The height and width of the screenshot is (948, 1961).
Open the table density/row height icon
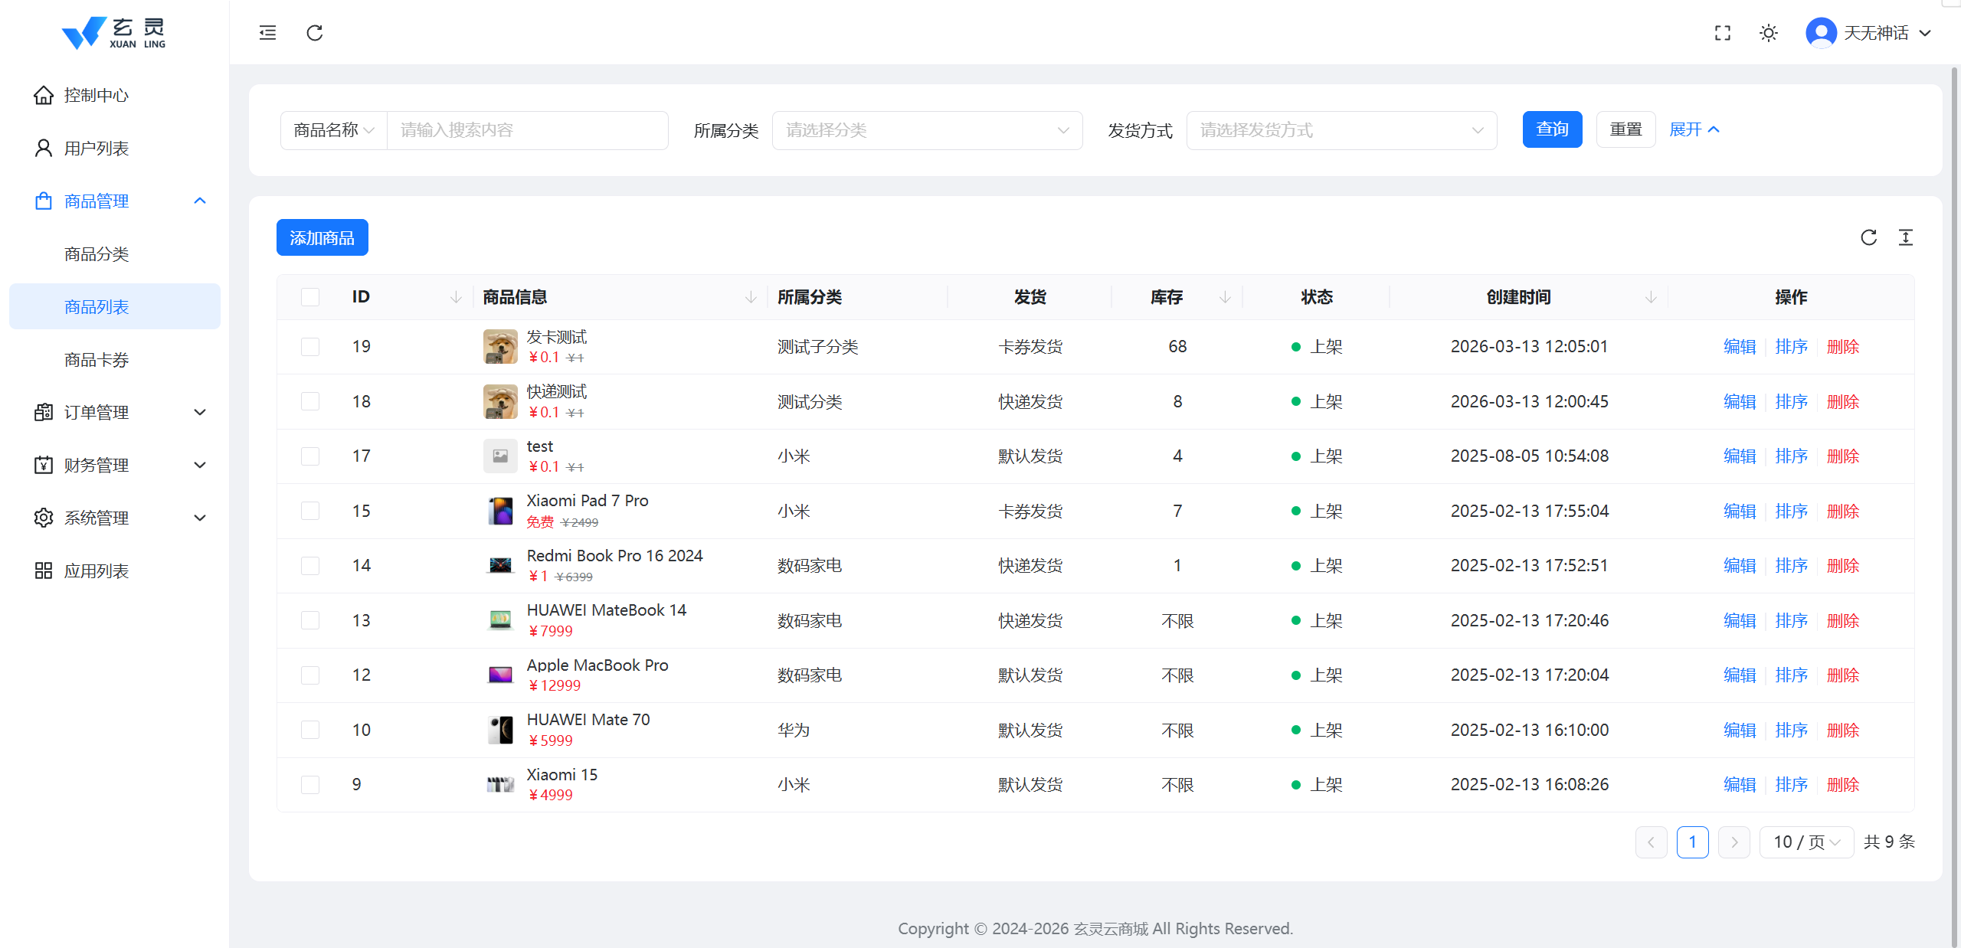tap(1906, 237)
